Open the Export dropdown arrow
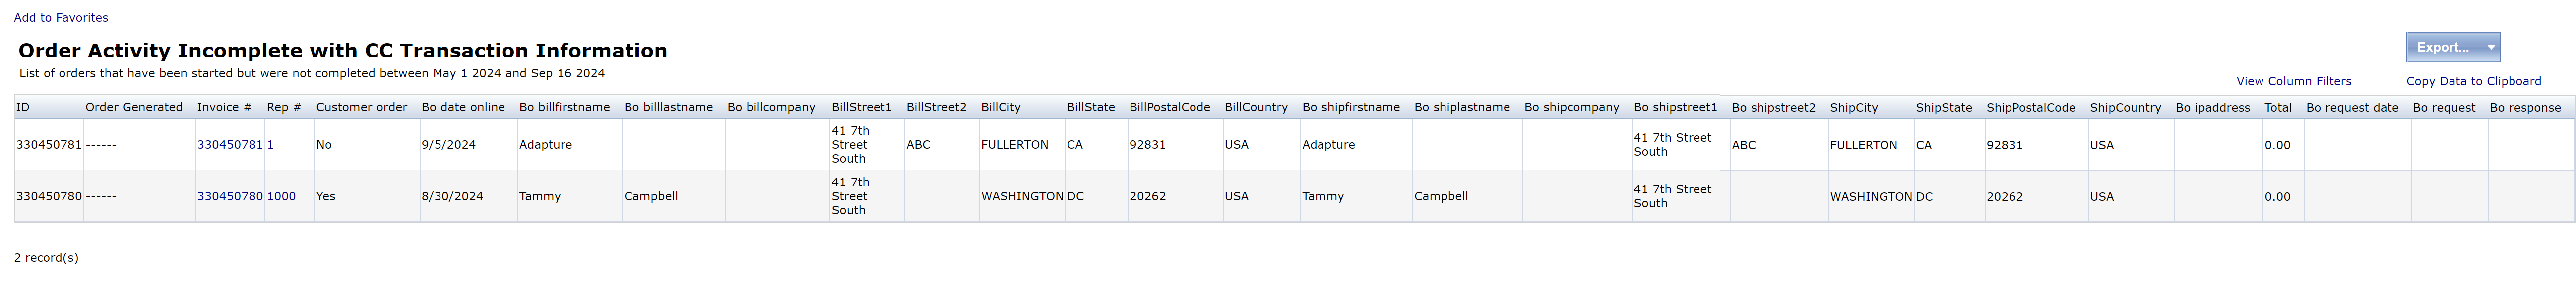Viewport: 2576px width, 284px height. click(x=2491, y=47)
